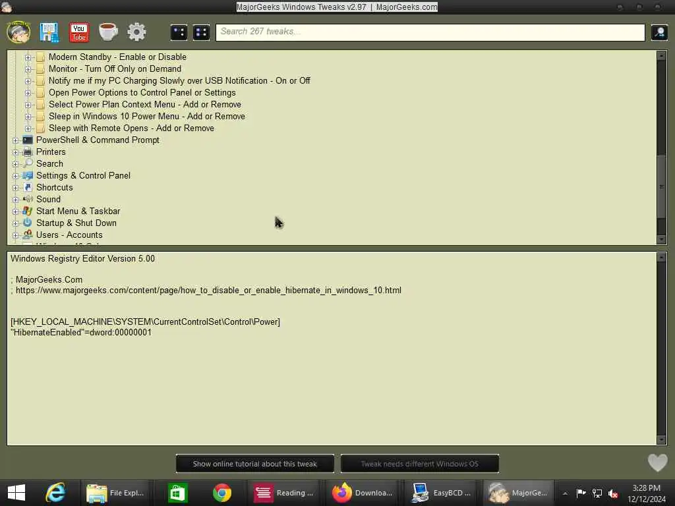
Task: Expand Start Menu & Taskbar plus box
Action: [16, 211]
